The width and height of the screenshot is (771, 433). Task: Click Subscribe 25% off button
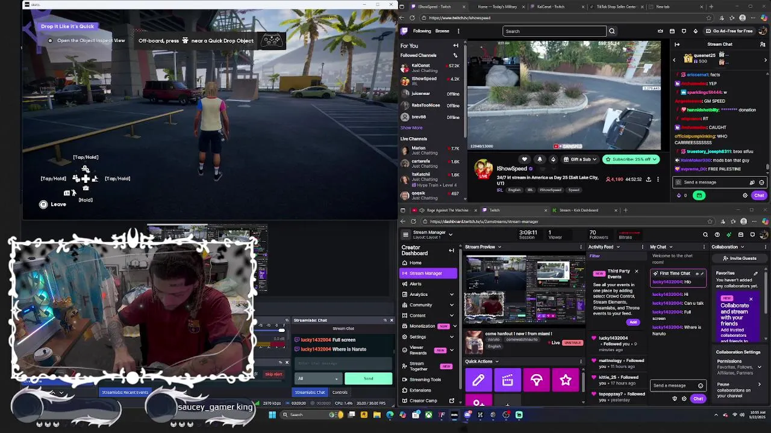[x=631, y=159]
